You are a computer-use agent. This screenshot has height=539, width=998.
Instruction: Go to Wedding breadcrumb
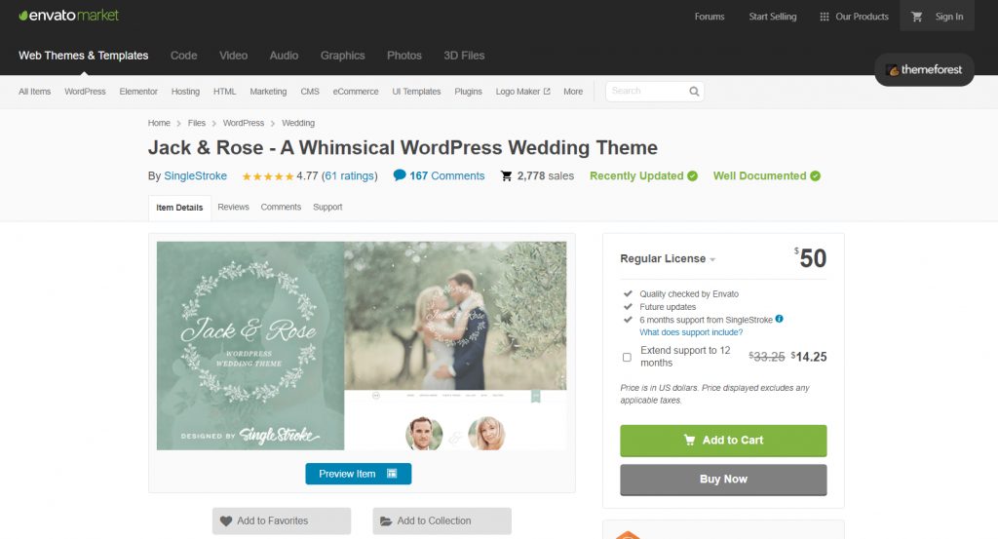point(298,123)
